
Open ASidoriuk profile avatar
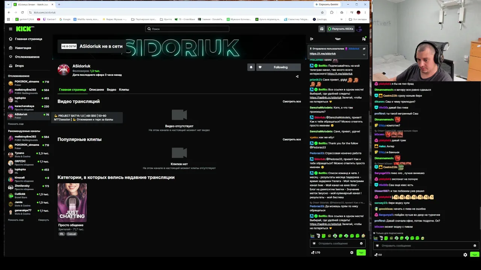click(x=64, y=70)
